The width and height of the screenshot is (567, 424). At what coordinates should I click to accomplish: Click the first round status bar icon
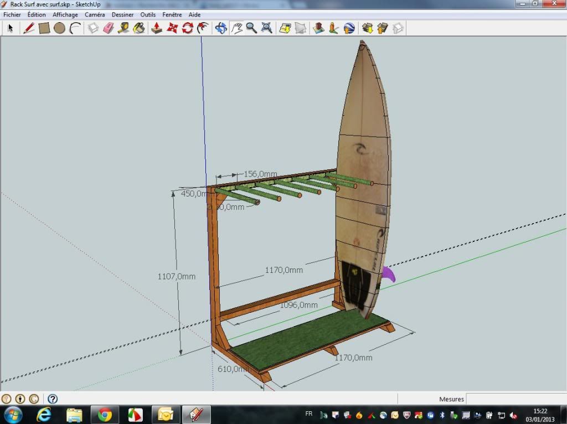pos(7,399)
